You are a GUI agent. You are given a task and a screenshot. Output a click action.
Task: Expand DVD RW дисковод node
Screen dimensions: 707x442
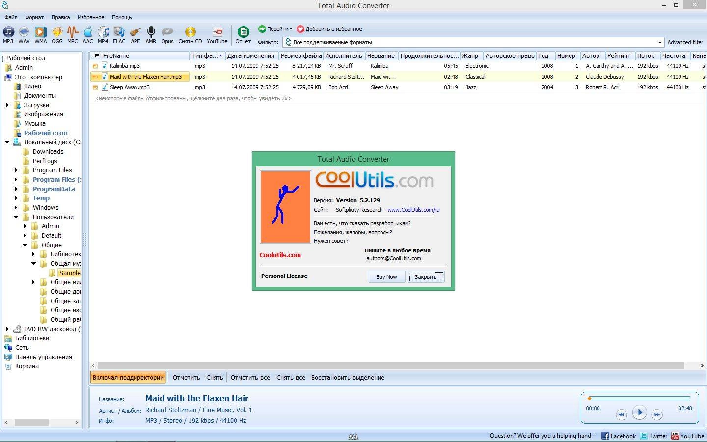[7, 329]
